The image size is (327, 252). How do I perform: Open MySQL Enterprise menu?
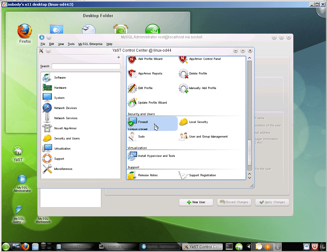click(90, 44)
